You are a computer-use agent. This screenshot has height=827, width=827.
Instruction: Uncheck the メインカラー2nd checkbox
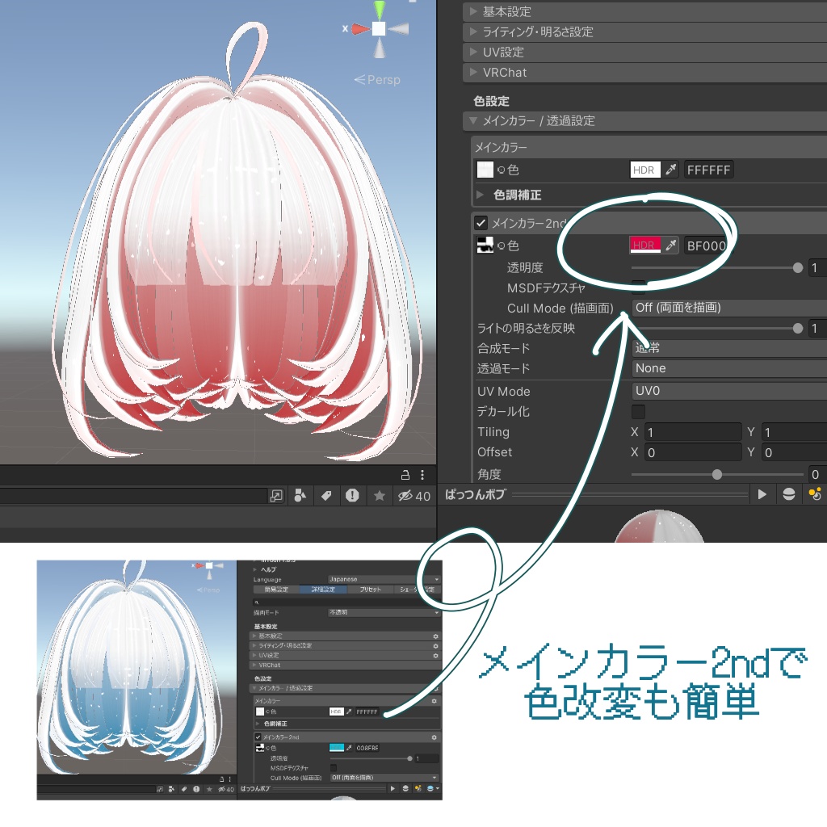click(480, 224)
